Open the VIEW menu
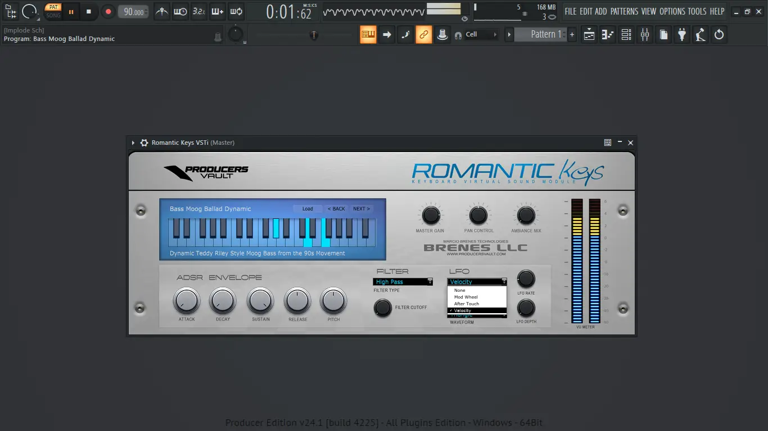The width and height of the screenshot is (768, 431). click(649, 11)
